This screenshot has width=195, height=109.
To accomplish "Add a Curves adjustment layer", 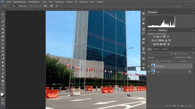I will click(161, 37).
